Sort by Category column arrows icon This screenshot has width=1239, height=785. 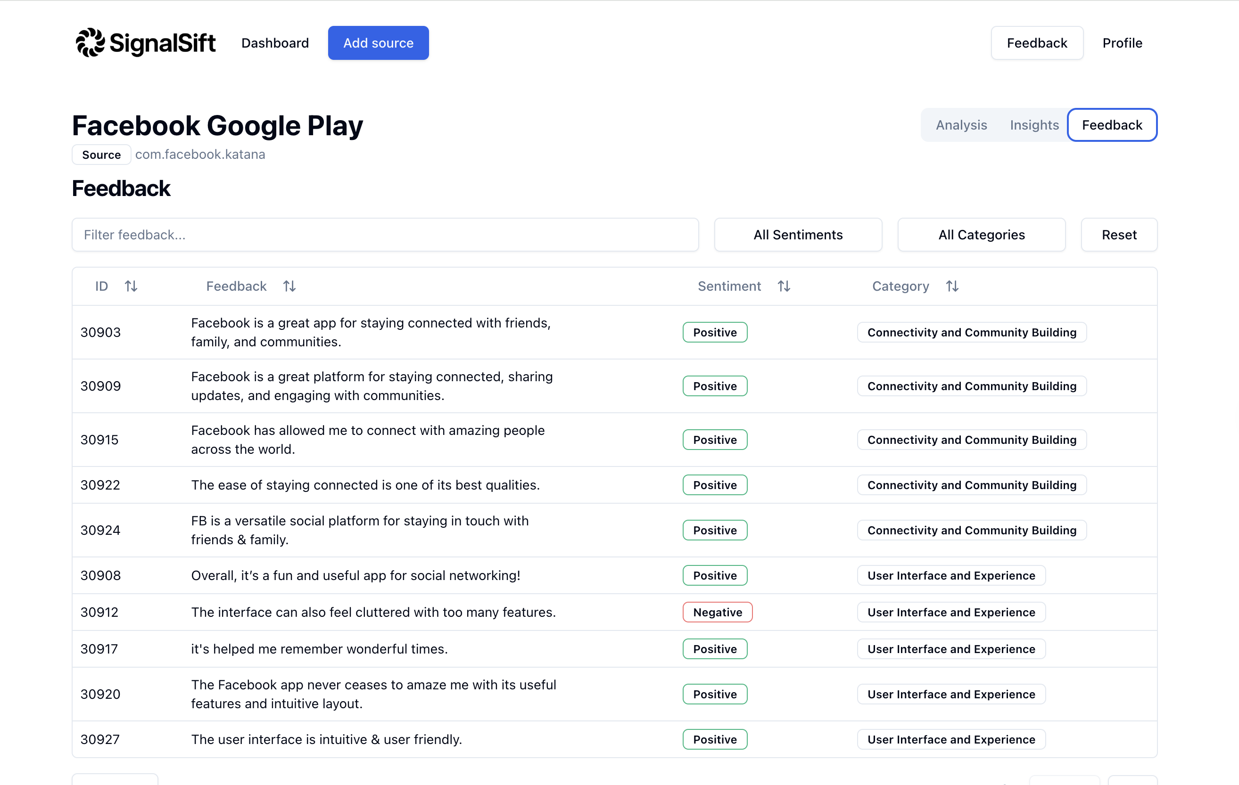[952, 286]
